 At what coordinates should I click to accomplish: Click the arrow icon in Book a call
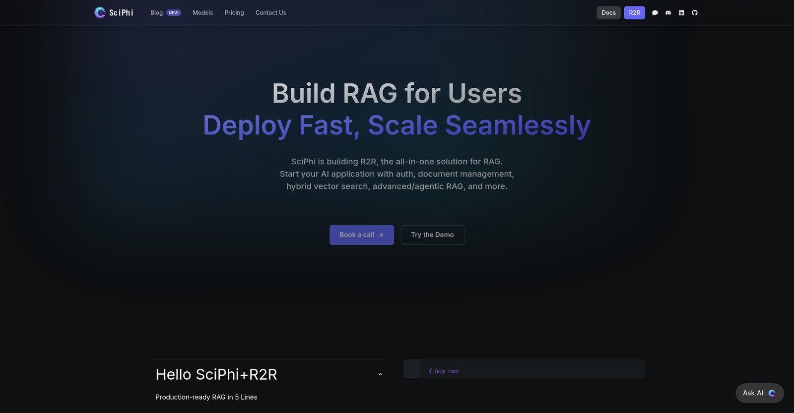[x=381, y=235]
